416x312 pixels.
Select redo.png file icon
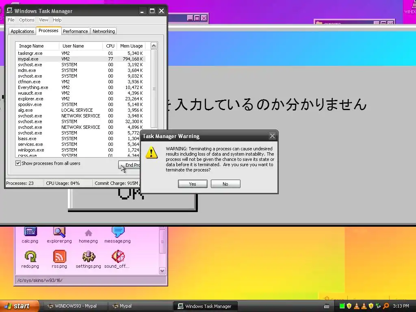click(30, 260)
